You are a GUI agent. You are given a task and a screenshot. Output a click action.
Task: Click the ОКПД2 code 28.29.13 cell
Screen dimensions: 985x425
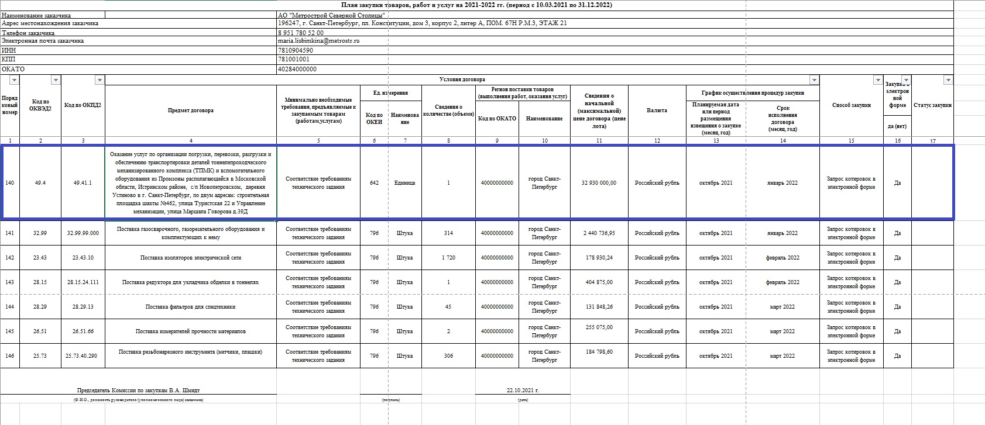[83, 307]
